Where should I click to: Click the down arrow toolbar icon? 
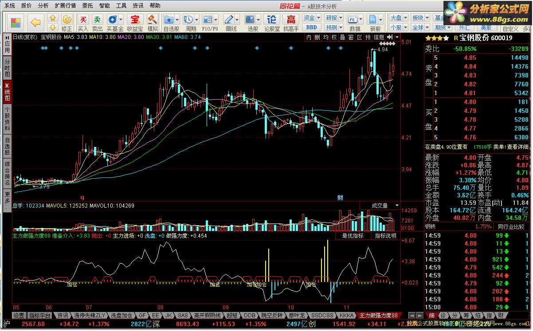coord(52,28)
